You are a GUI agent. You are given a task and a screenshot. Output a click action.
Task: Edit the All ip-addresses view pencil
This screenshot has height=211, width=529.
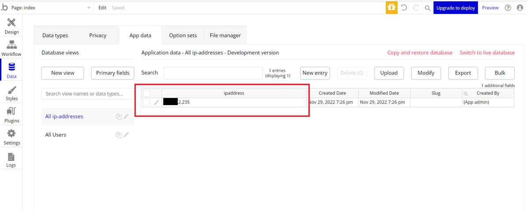(126, 116)
